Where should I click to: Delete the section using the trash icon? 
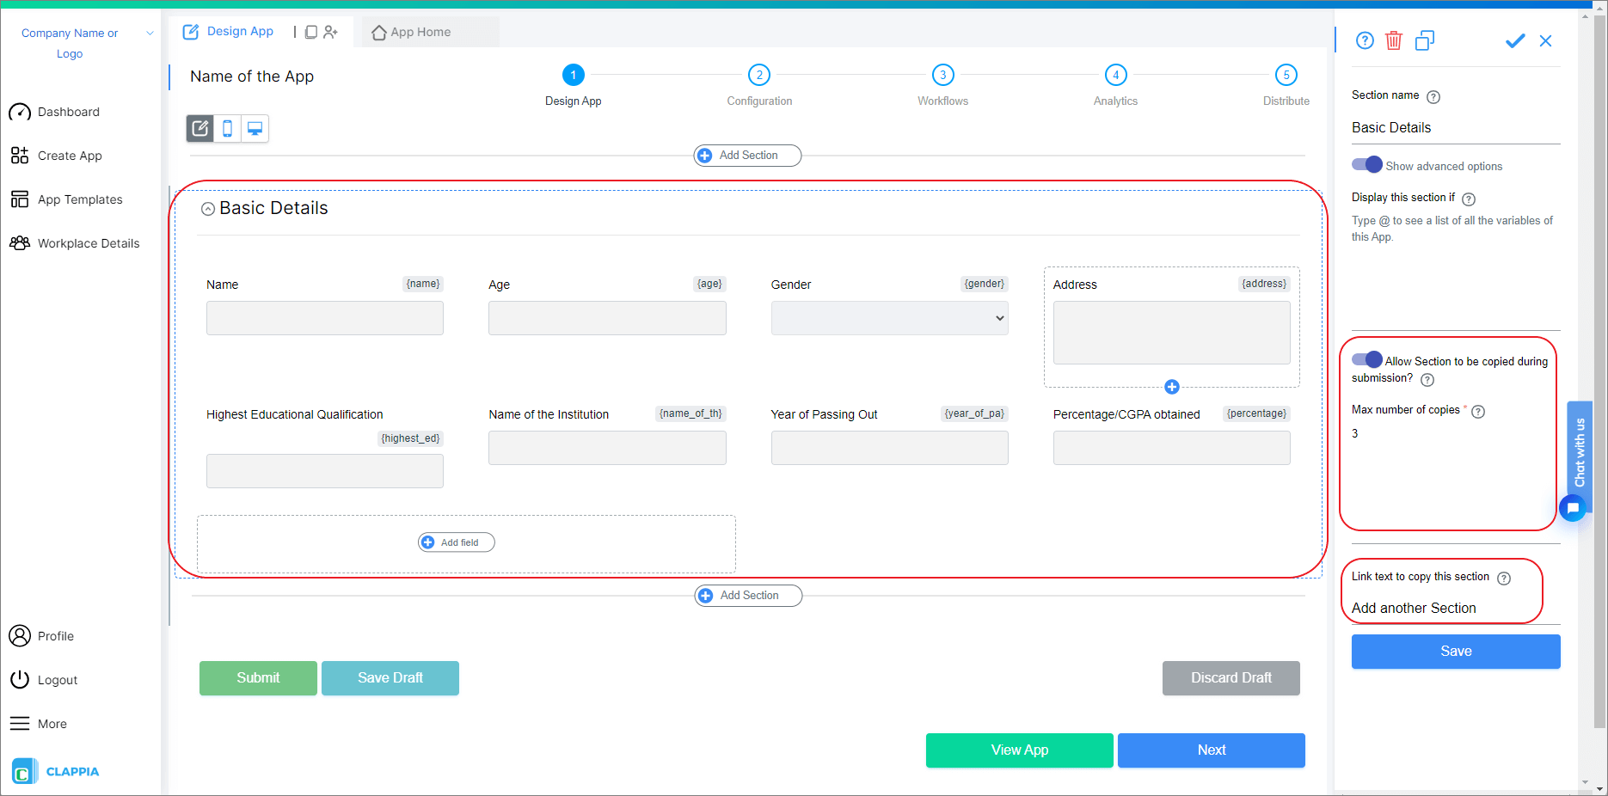(x=1394, y=40)
